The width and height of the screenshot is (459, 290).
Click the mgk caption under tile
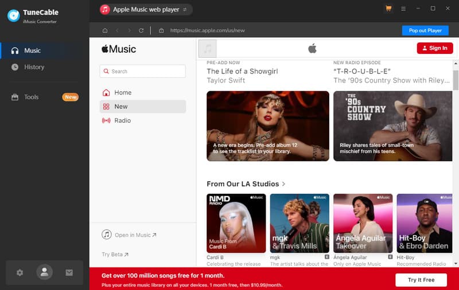coord(275,257)
